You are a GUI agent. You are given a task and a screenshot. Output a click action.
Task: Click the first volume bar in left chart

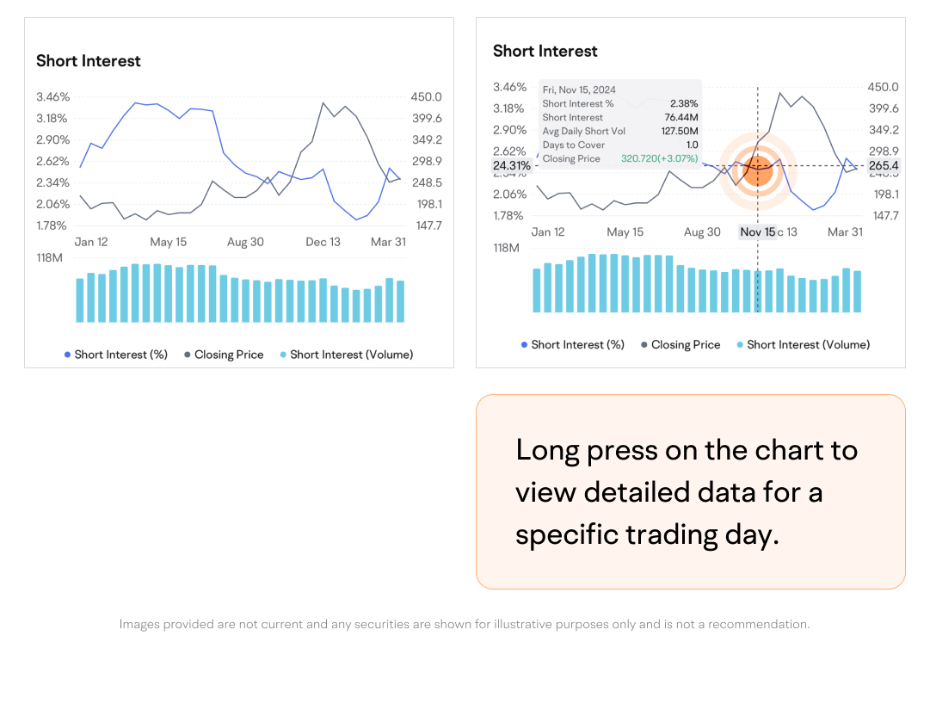pos(80,299)
